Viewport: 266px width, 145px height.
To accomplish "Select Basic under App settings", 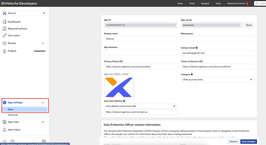I will [x=25, y=109].
